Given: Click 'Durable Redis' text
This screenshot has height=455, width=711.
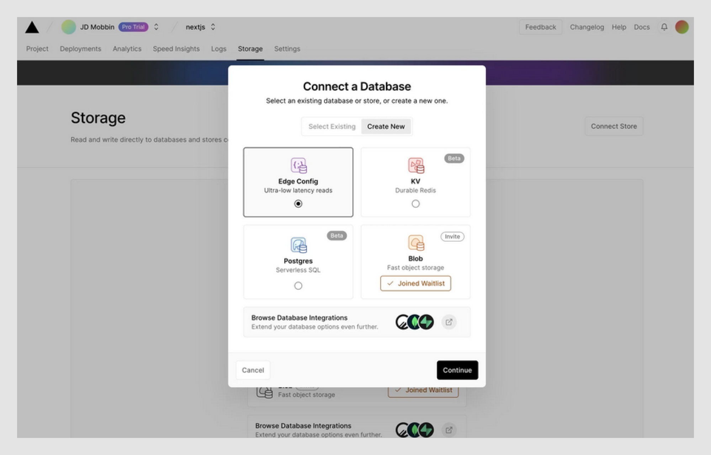Looking at the screenshot, I should [x=415, y=191].
